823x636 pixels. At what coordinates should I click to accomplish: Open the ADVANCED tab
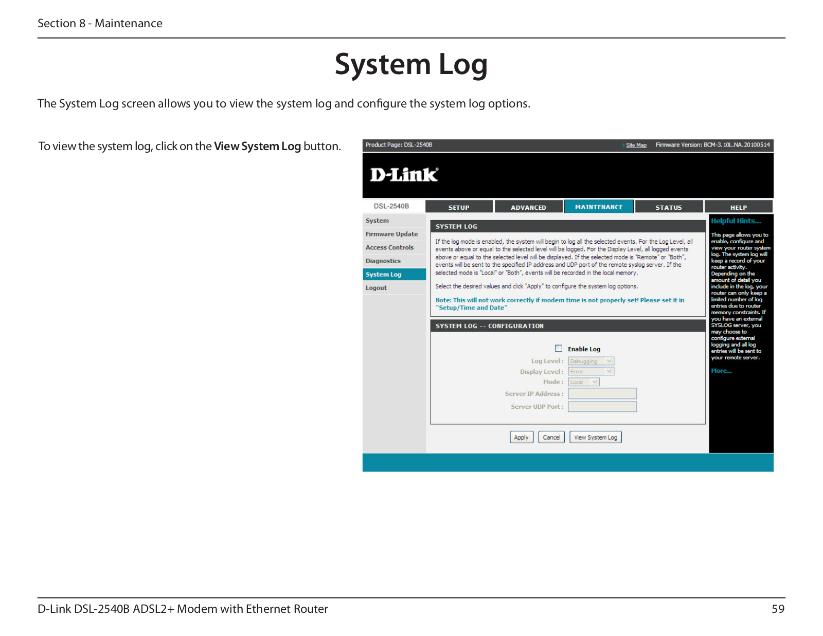pyautogui.click(x=528, y=207)
